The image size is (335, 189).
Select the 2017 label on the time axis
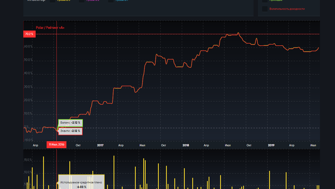(x=100, y=145)
